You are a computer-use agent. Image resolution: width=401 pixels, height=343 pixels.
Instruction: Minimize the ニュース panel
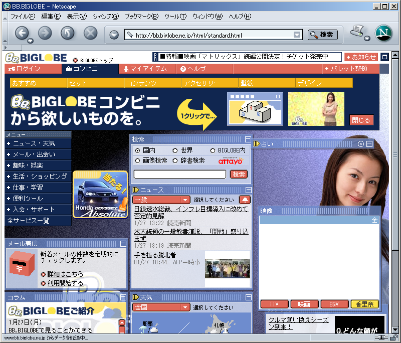click(248, 190)
